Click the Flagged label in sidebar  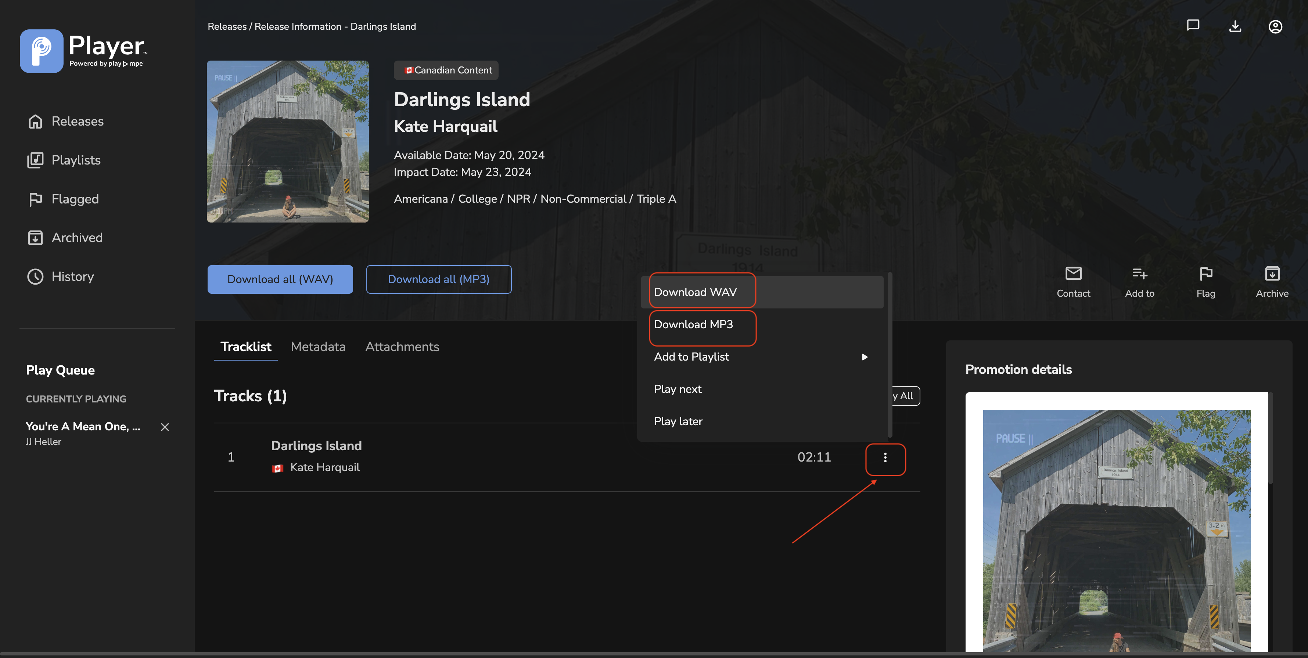click(x=75, y=199)
